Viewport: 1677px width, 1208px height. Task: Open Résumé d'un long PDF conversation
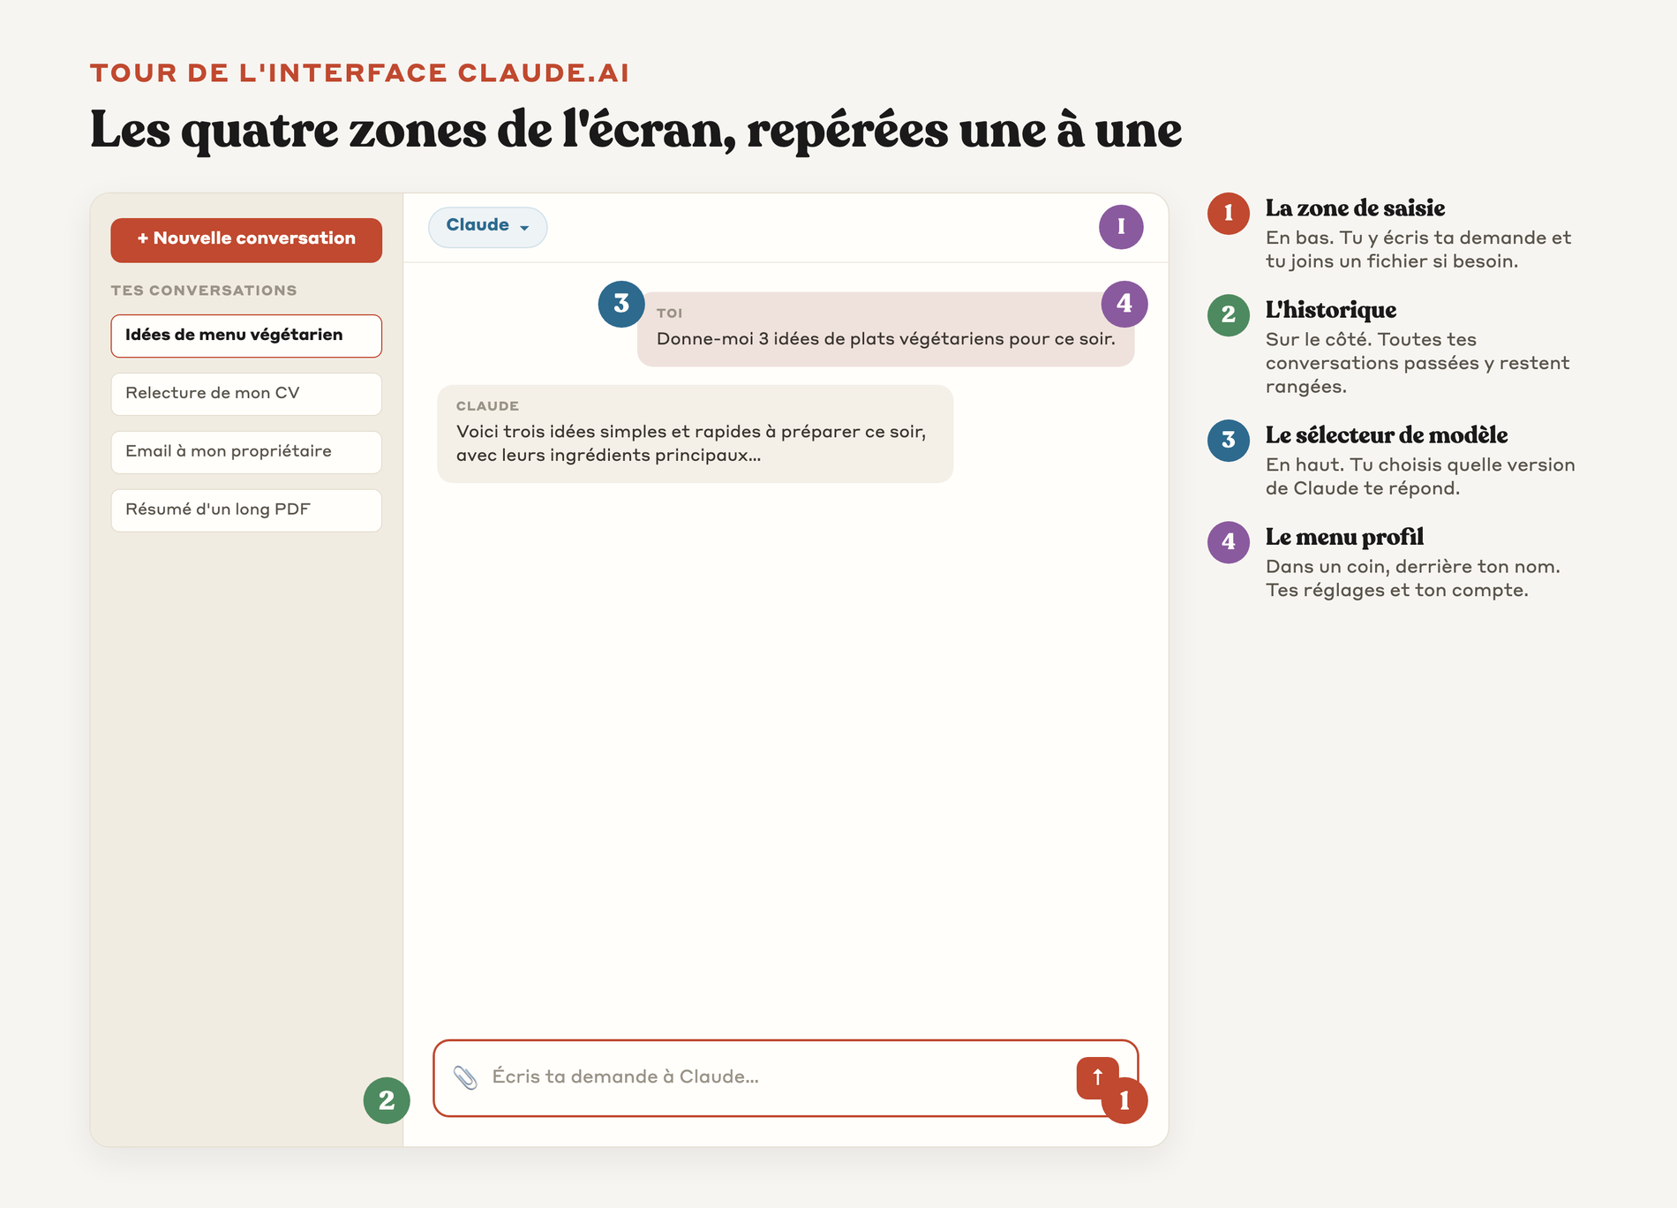click(246, 510)
